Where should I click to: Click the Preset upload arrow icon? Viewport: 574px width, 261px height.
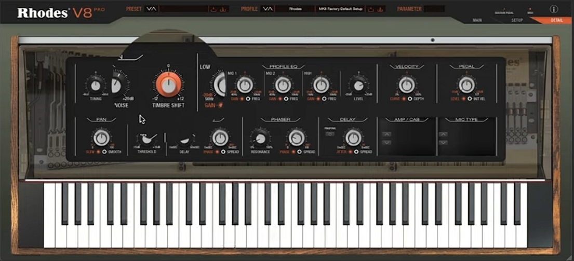214,9
